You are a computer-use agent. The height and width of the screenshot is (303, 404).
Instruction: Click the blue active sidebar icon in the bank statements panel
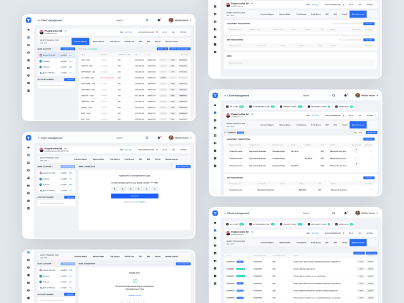[29, 38]
